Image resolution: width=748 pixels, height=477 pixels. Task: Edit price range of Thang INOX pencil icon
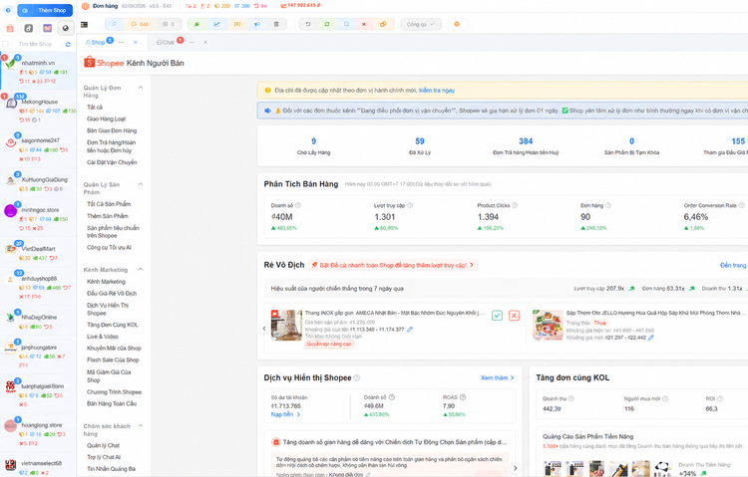pos(410,330)
